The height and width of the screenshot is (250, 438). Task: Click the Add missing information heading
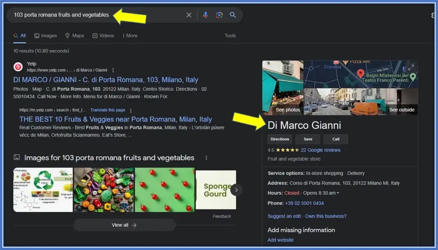(x=301, y=230)
